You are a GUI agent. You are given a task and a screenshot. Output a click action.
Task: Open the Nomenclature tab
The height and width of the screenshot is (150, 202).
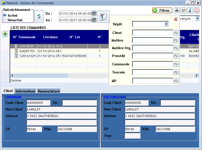(49, 91)
